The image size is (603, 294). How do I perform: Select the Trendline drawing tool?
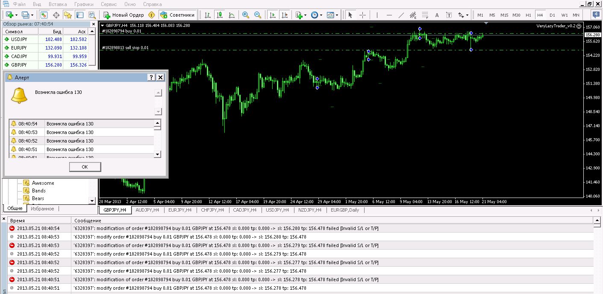point(401,15)
